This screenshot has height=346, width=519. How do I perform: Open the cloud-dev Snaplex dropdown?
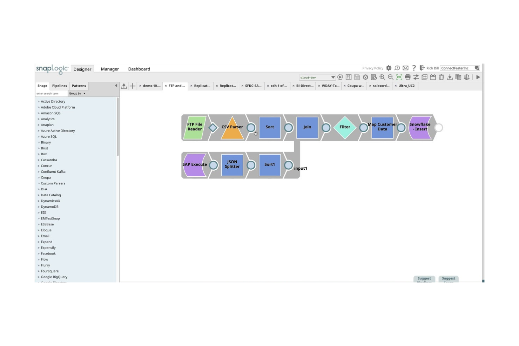coord(317,77)
